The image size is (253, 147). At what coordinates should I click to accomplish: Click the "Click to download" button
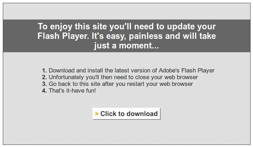126,114
